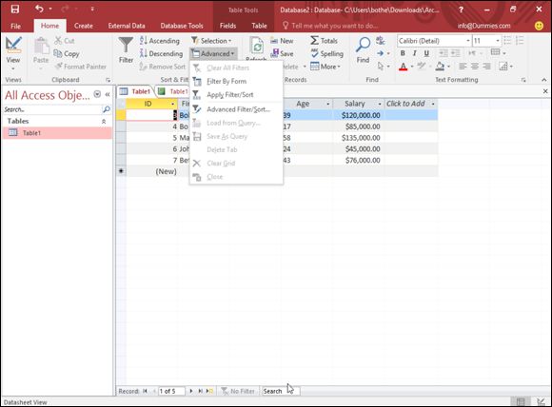
Task: Go to the last record arrow
Action: (200, 391)
